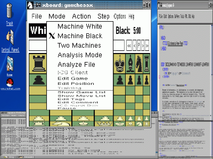This screenshot has width=213, height=159.
Task: Click the black rook in the top-left square
Action: click(39, 63)
